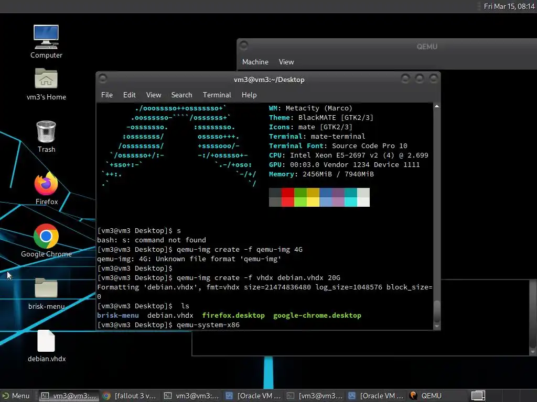537x402 pixels.
Task: Open the terminal File menu
Action: click(107, 95)
